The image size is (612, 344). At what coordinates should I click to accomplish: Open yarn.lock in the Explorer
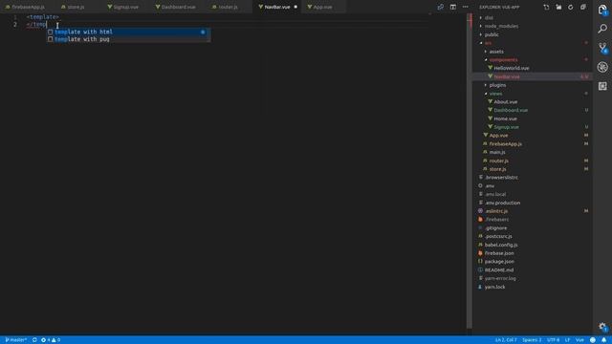[x=495, y=287]
